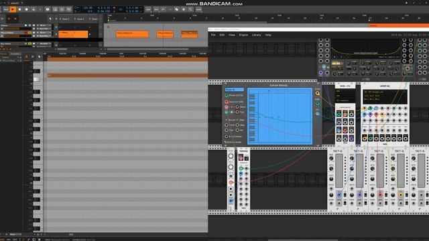The width and height of the screenshot is (429, 241).
Task: Click the blue port on the MERGE module
Action: click(x=241, y=174)
